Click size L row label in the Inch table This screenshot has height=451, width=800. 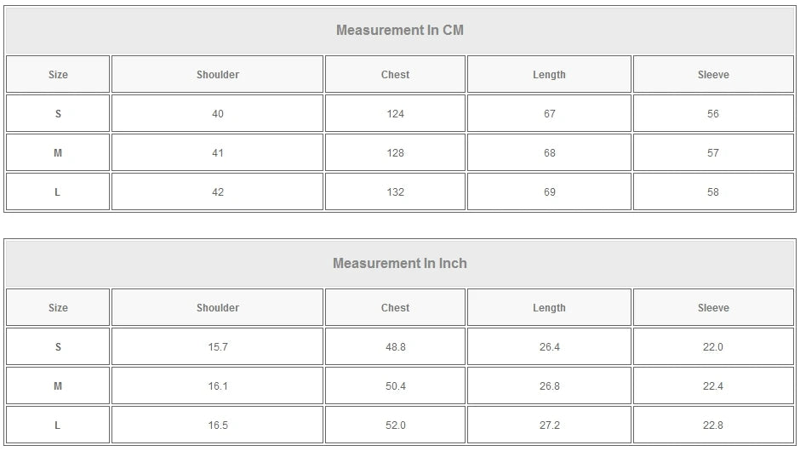pos(58,425)
